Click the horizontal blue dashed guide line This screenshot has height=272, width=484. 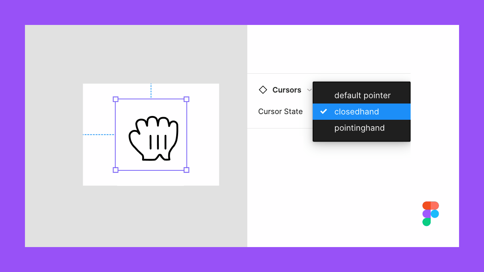[x=99, y=134]
